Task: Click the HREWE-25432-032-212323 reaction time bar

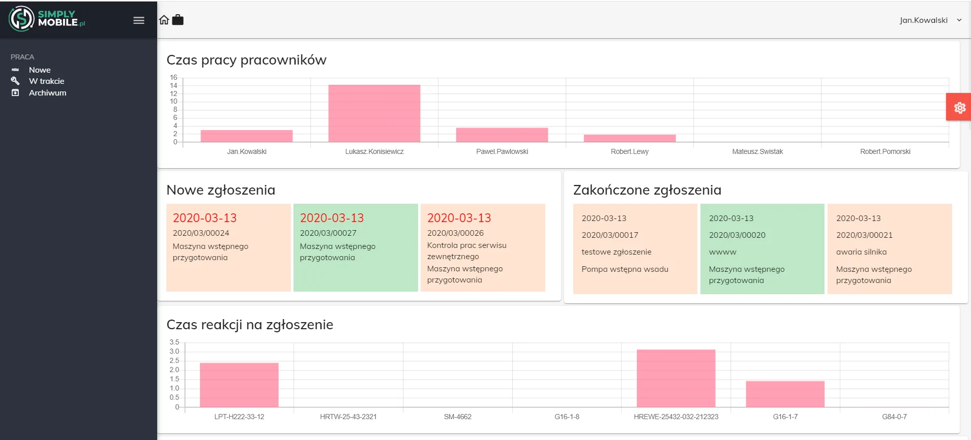Action: [676, 378]
